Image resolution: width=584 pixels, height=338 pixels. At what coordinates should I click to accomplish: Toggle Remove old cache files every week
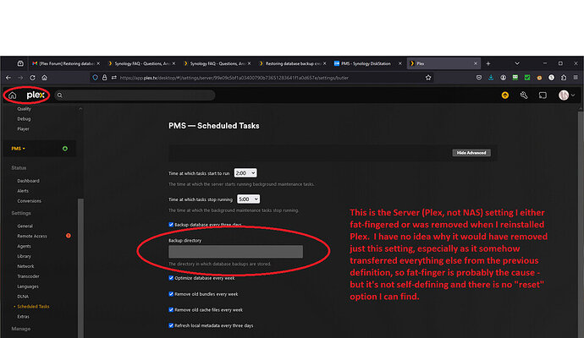click(x=171, y=309)
